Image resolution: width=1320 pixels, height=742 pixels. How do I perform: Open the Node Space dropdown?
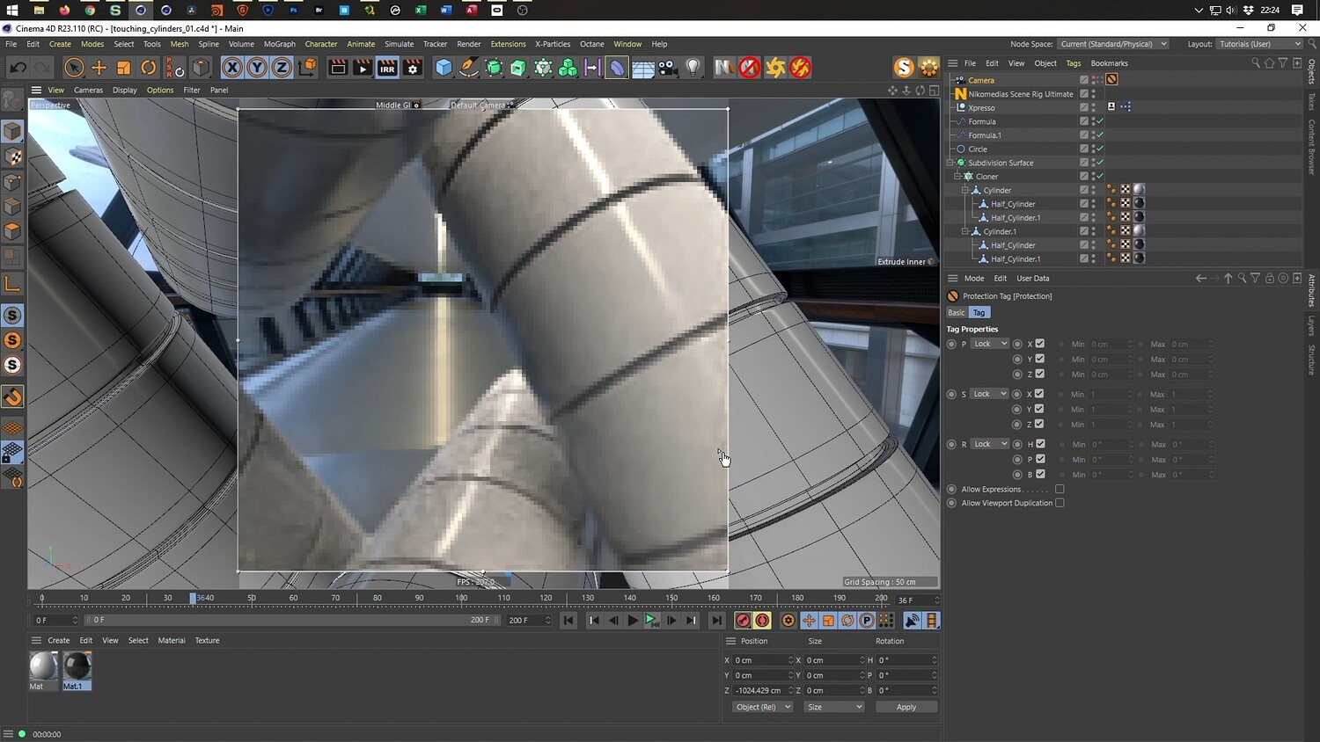point(1112,44)
